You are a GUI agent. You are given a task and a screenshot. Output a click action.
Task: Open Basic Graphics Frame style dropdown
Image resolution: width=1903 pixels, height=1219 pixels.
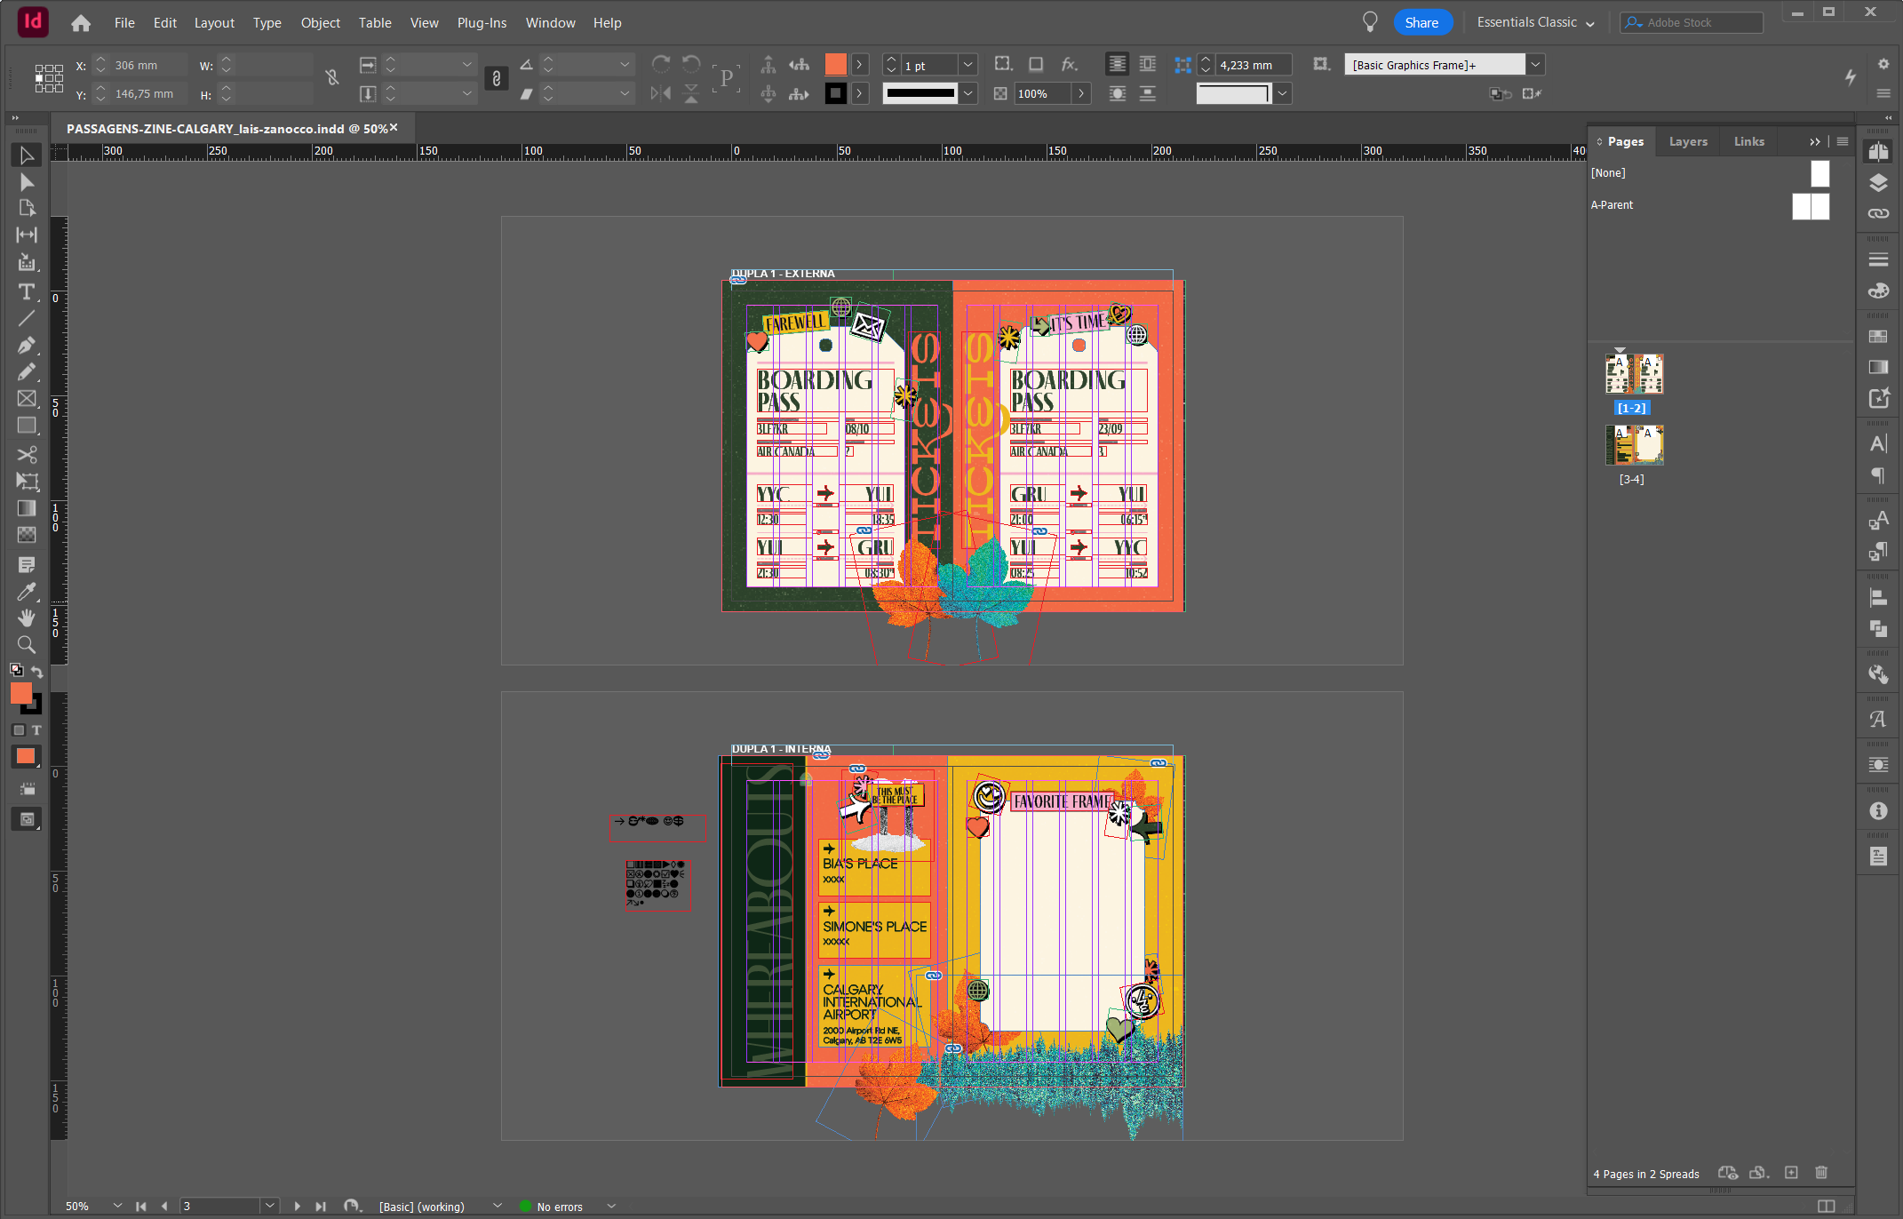[x=1535, y=65]
